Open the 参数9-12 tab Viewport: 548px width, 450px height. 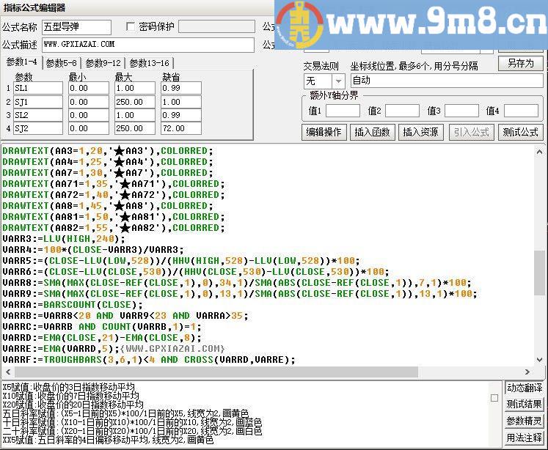coord(103,63)
